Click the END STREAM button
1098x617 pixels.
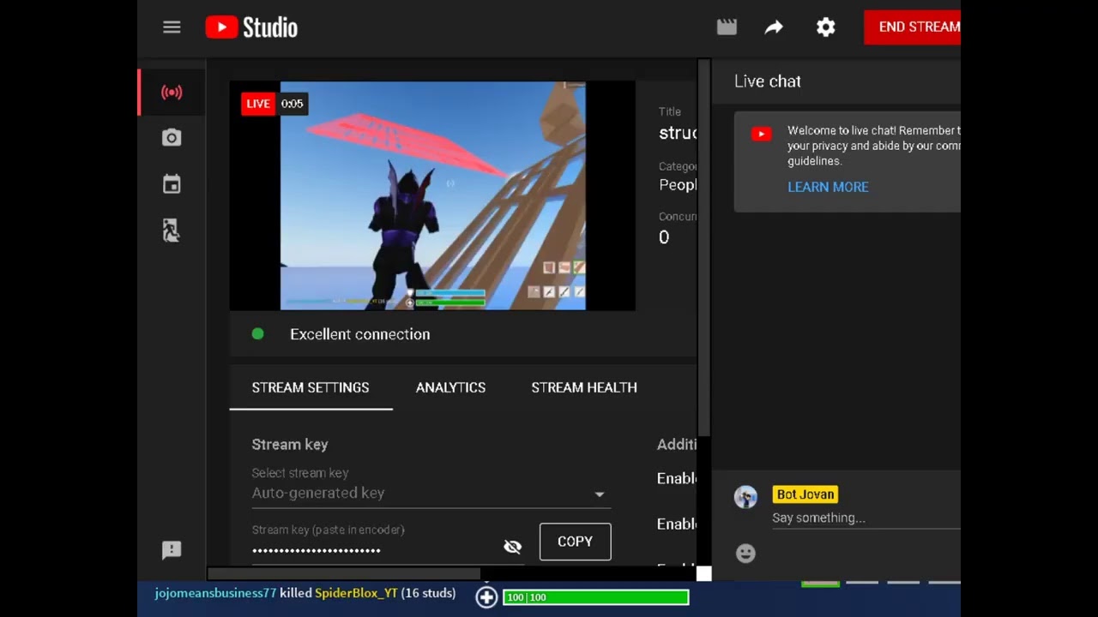click(913, 27)
